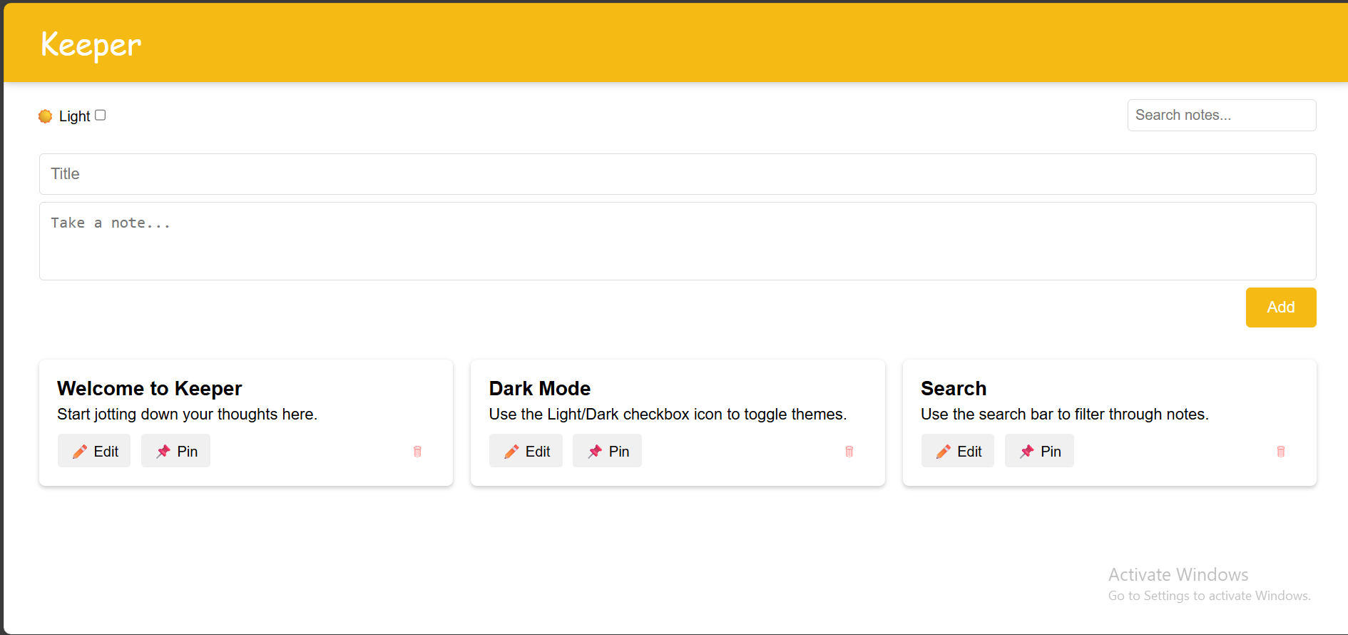The height and width of the screenshot is (635, 1348).
Task: Click into the Title input
Action: pyautogui.click(x=678, y=174)
